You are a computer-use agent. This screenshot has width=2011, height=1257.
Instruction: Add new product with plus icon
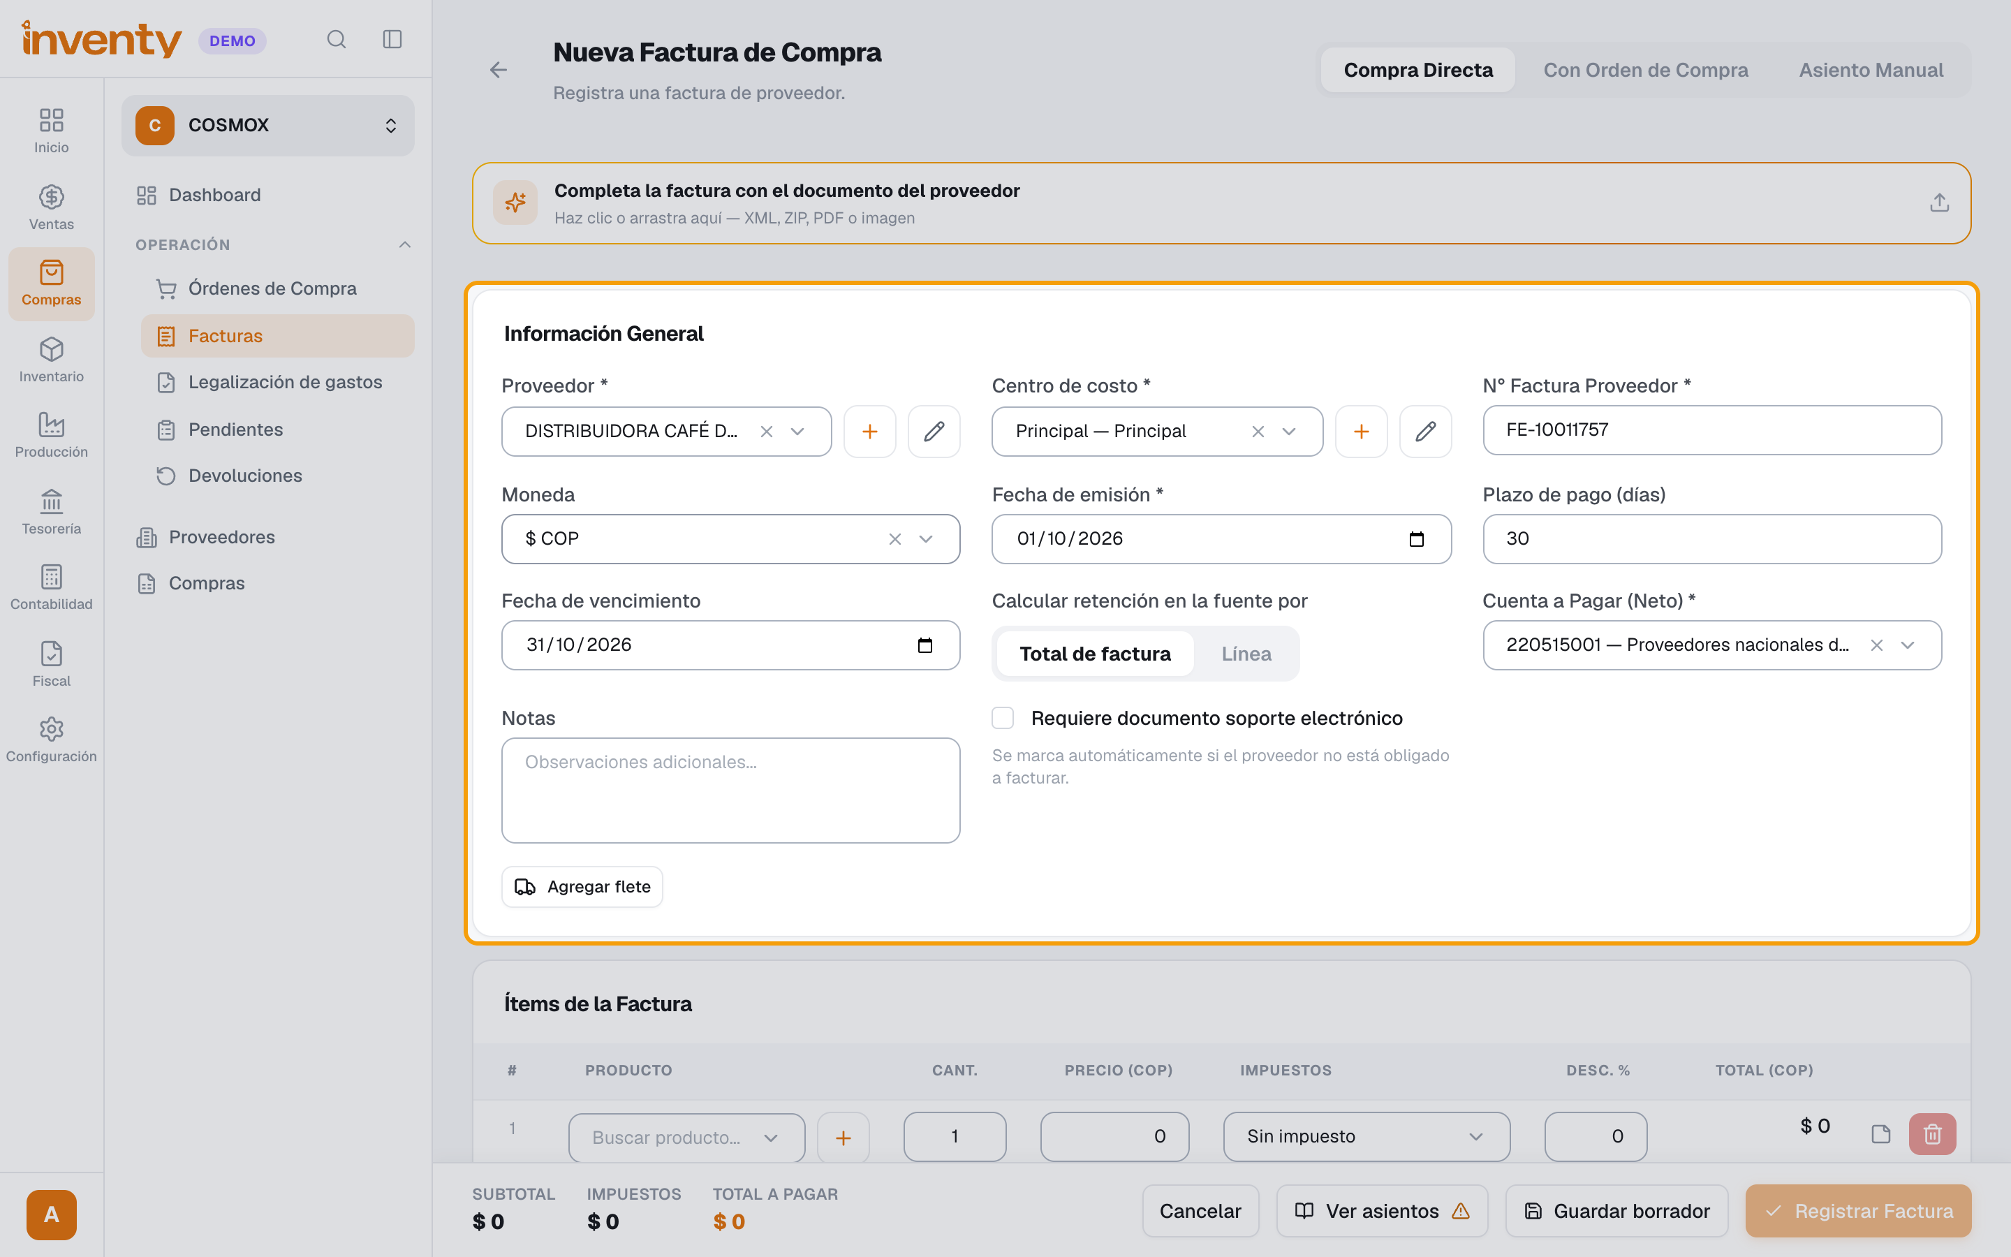point(843,1138)
